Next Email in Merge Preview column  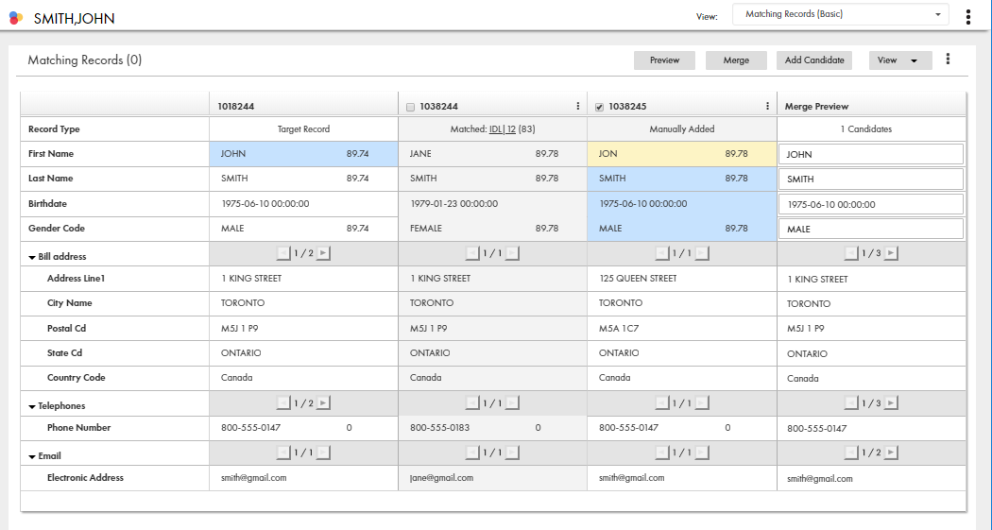[890, 453]
